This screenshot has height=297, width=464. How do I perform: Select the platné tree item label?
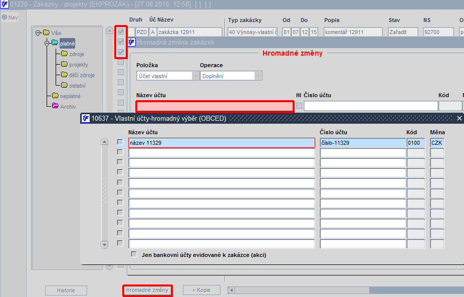click(x=68, y=44)
